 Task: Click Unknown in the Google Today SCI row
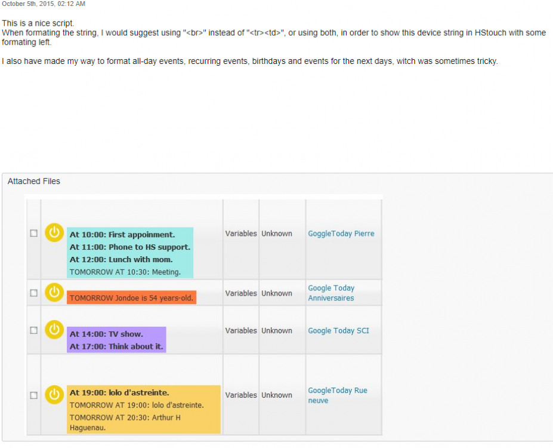pyautogui.click(x=276, y=330)
